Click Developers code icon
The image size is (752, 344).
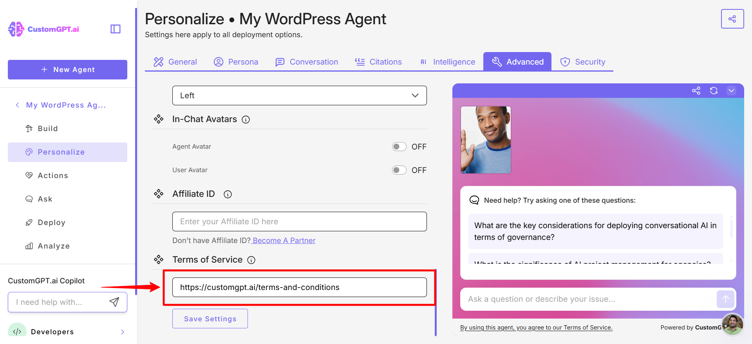tap(17, 331)
